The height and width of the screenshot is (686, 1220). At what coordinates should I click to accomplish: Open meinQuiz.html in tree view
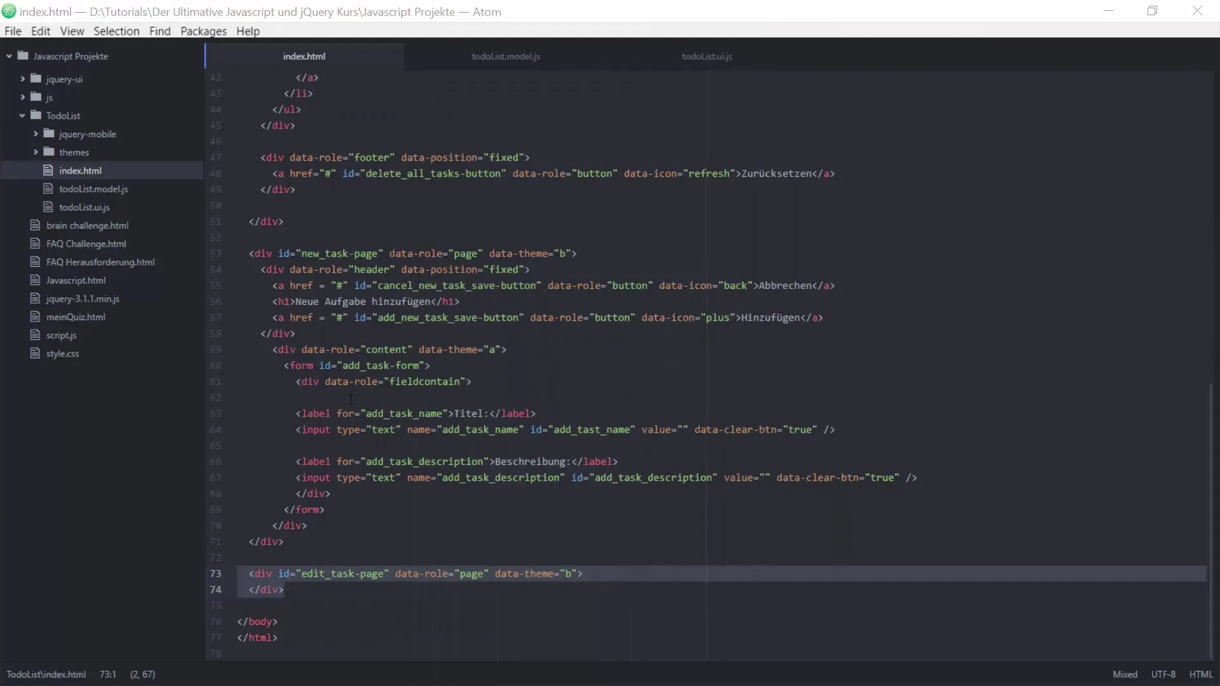(x=76, y=317)
